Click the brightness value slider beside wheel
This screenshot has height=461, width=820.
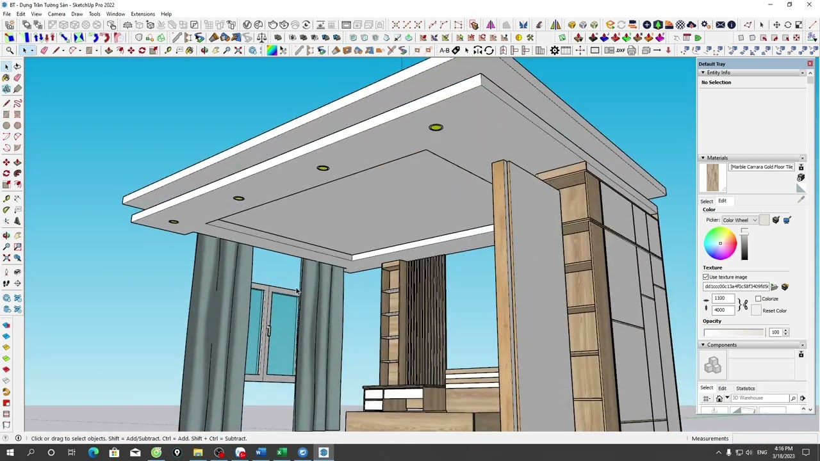pyautogui.click(x=744, y=244)
